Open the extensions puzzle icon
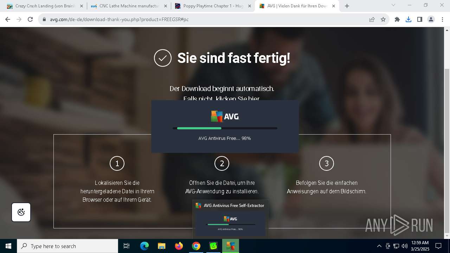The width and height of the screenshot is (450, 253). tap(397, 19)
